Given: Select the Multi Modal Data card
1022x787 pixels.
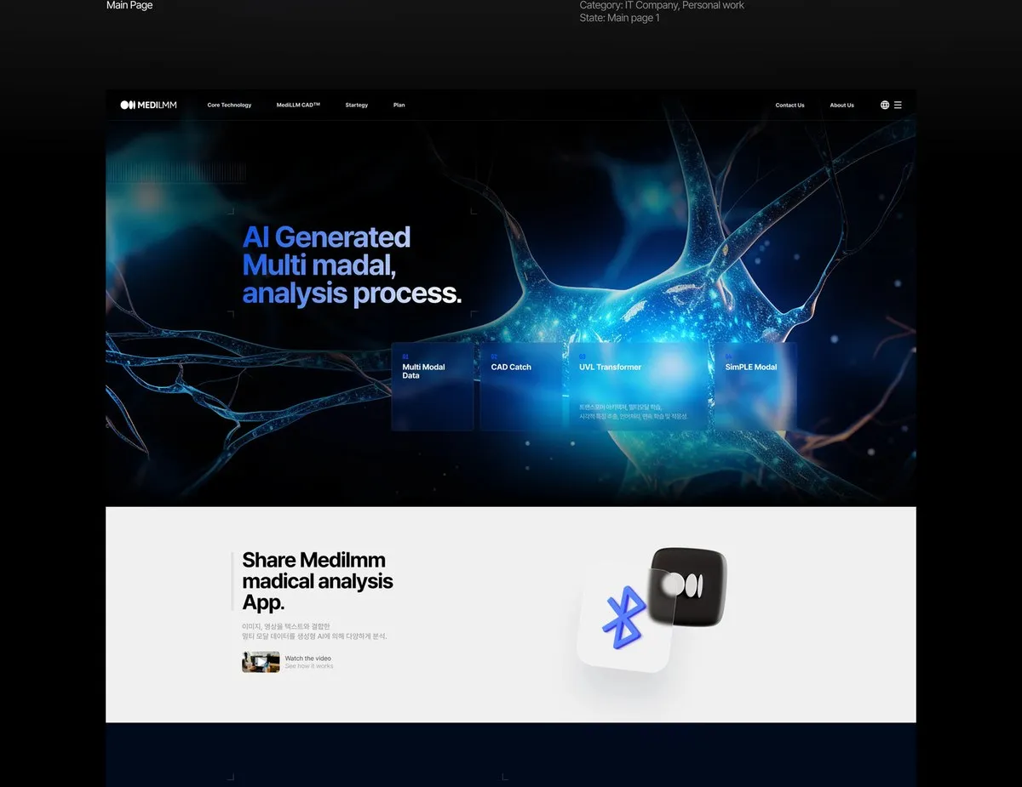Looking at the screenshot, I should (432, 386).
